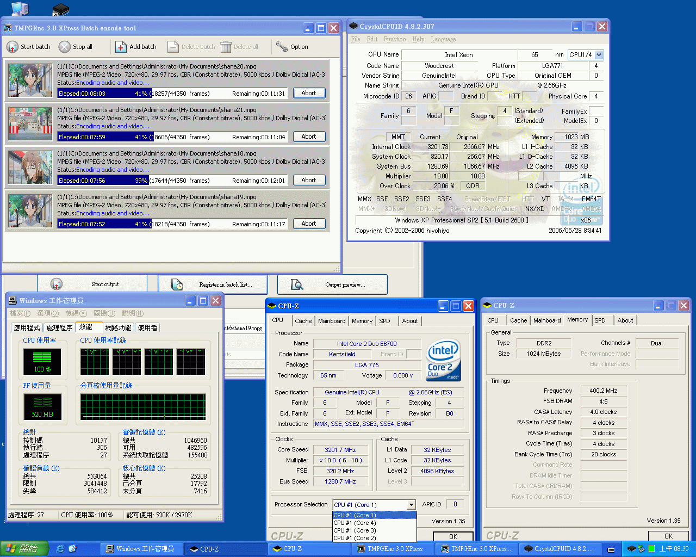Screen dimensions: 696x557
Task: Open the Option wrench icon
Action: (x=282, y=47)
